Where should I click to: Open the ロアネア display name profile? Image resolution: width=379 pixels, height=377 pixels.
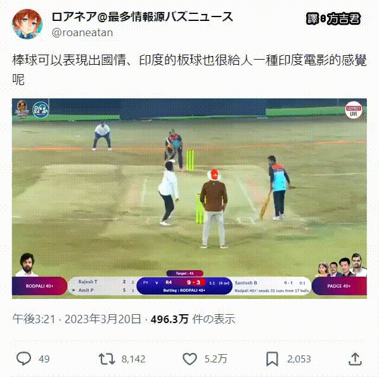pyautogui.click(x=142, y=17)
